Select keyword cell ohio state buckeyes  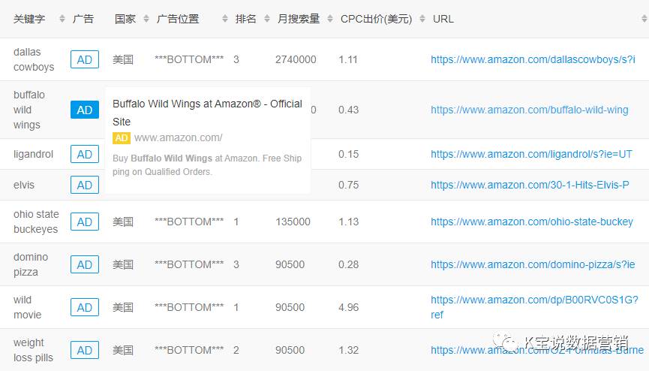(x=36, y=222)
